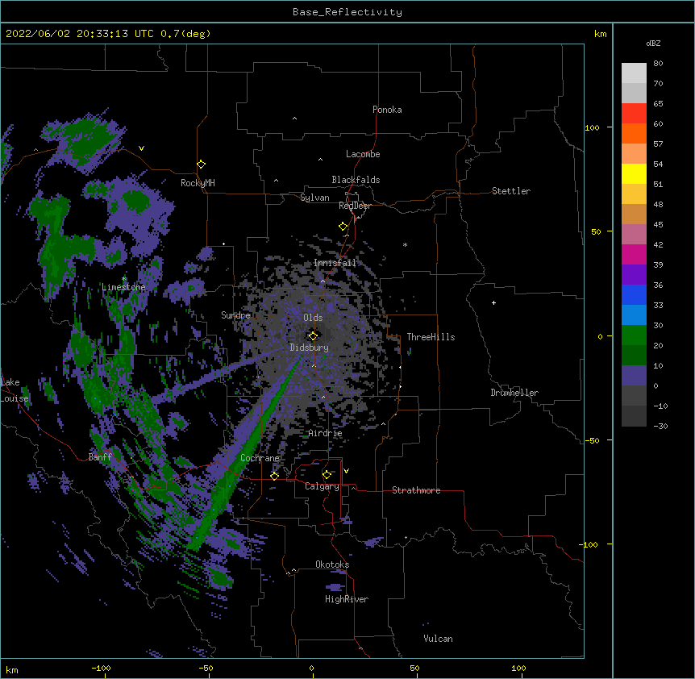
Task: Click the 100 tick on the bottom axis
Action: [x=518, y=668]
